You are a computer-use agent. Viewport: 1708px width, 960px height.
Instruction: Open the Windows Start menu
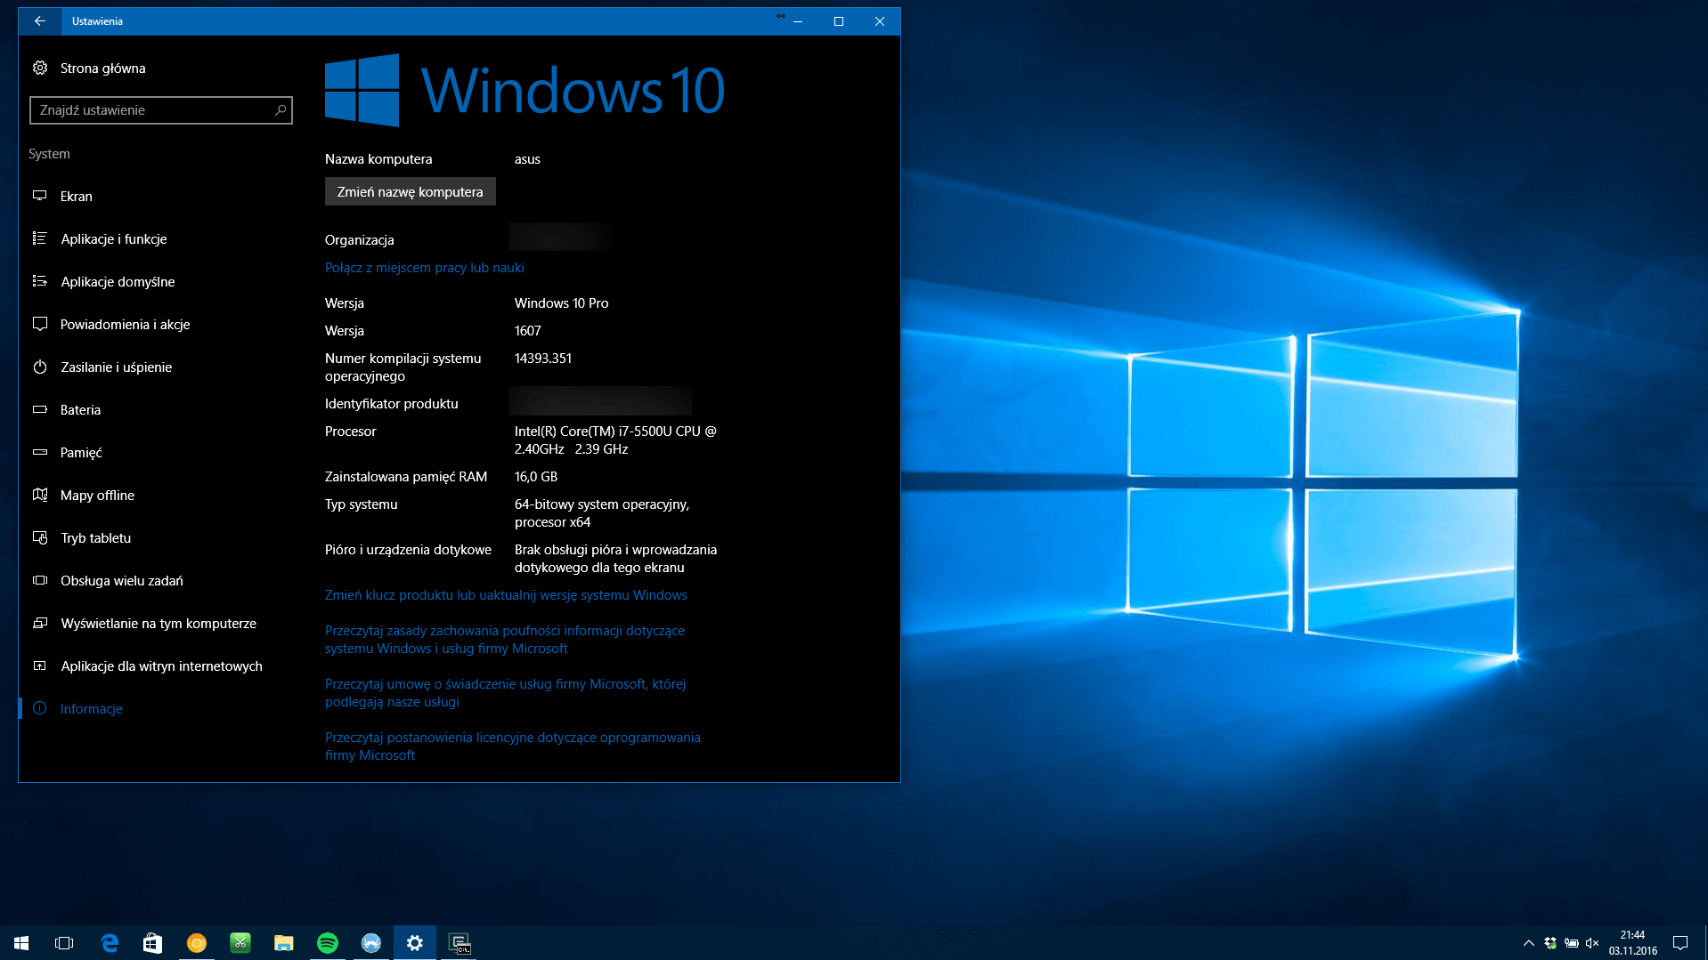[21, 943]
